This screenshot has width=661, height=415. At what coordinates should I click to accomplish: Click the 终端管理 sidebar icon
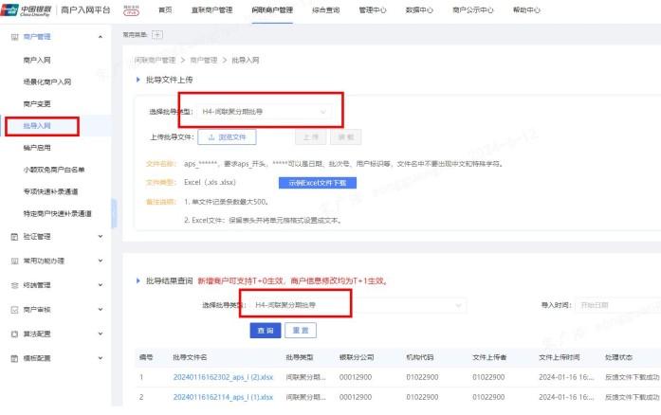pyautogui.click(x=13, y=285)
